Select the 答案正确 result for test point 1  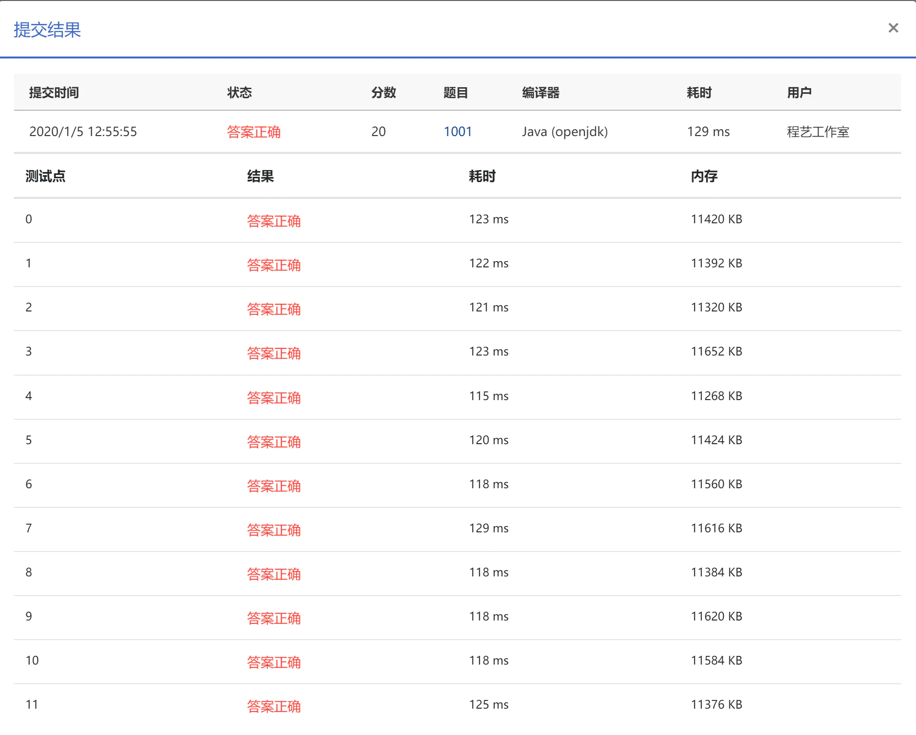click(x=274, y=265)
